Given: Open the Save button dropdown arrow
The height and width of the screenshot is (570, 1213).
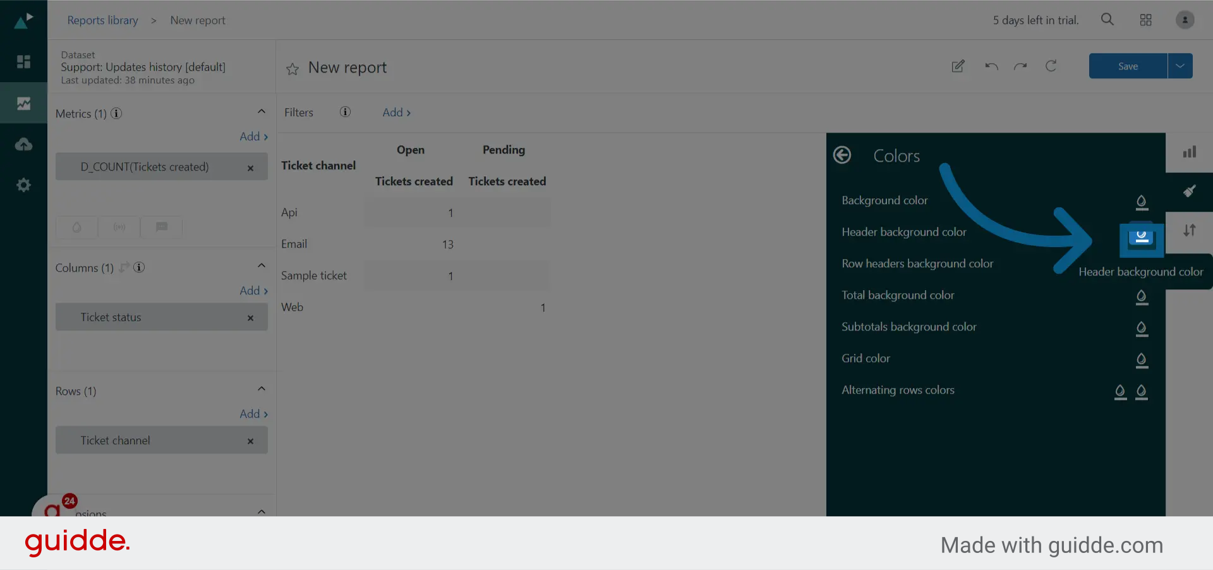Looking at the screenshot, I should [1180, 66].
